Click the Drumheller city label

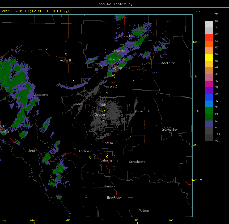pos(169,130)
